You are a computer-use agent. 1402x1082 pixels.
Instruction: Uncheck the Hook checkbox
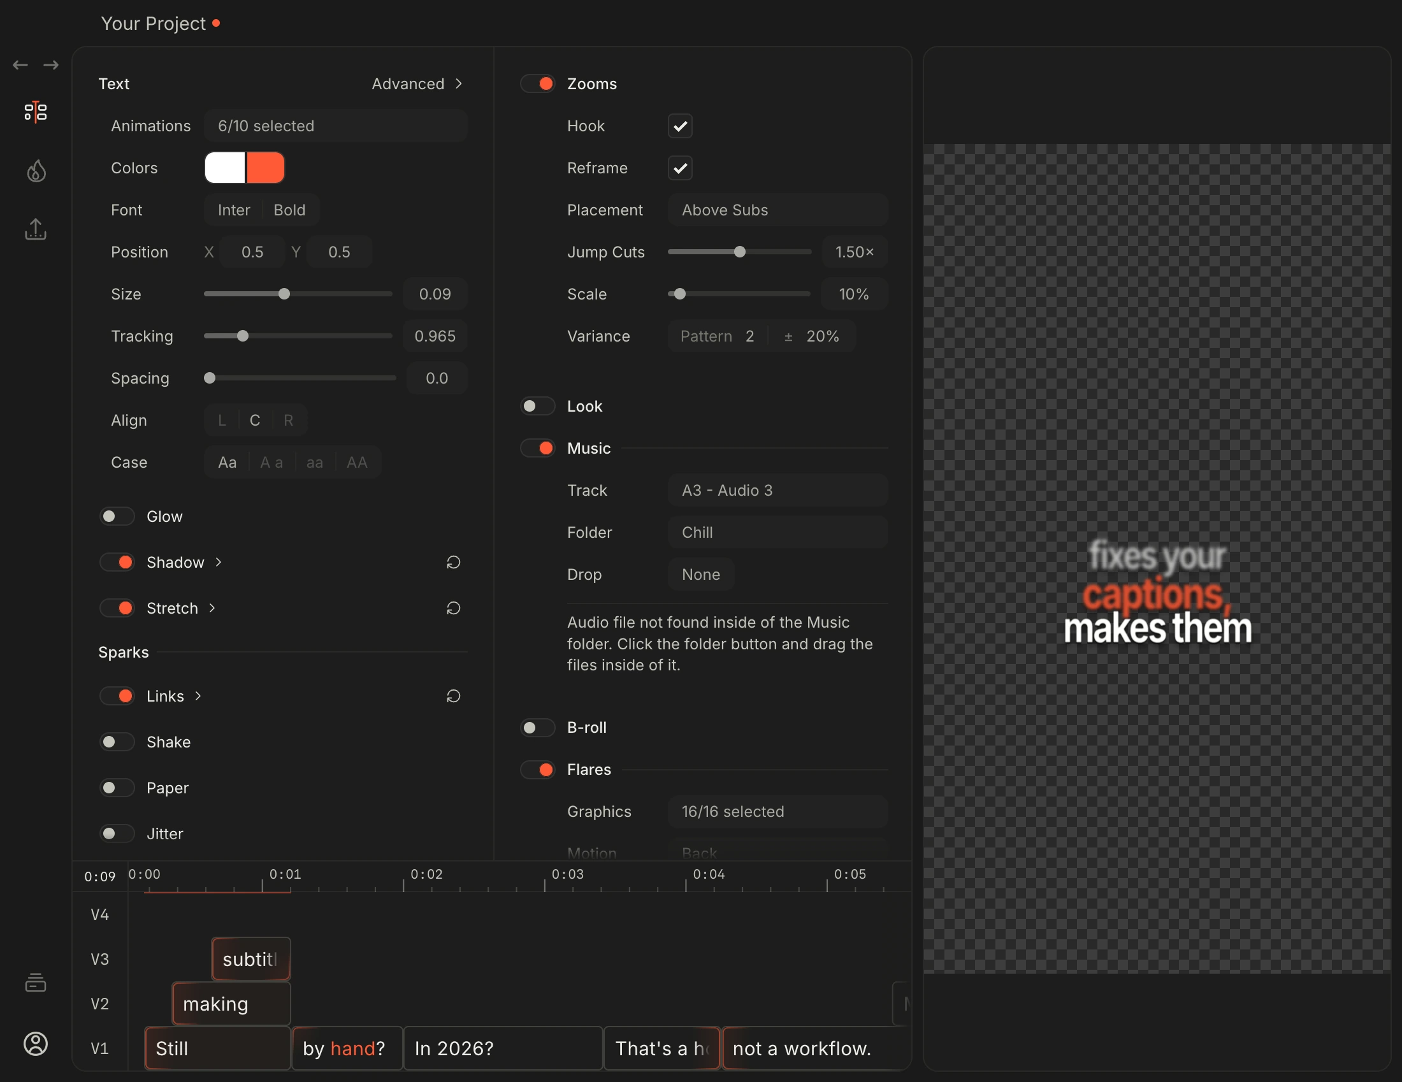click(x=681, y=126)
